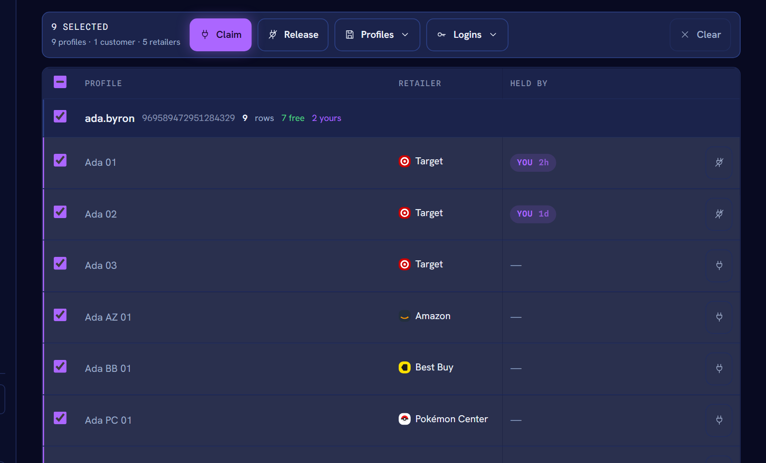The width and height of the screenshot is (766, 463).
Task: Click the Best Buy logo icon
Action: 405,367
